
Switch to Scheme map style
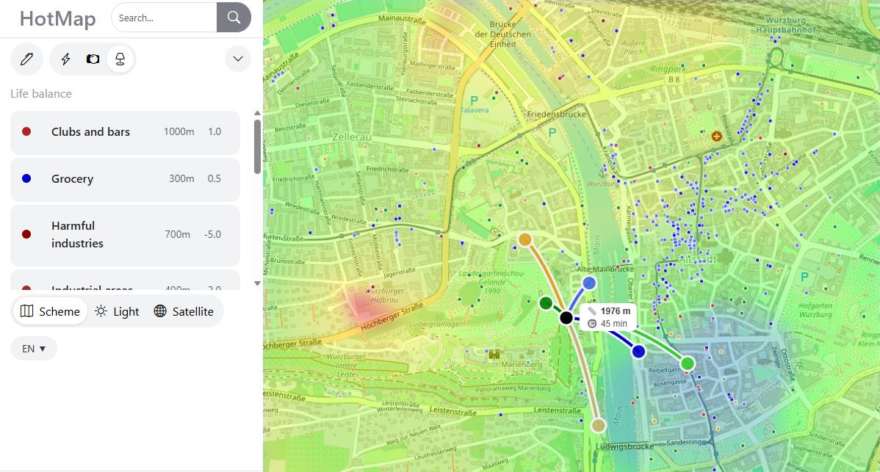tap(50, 312)
